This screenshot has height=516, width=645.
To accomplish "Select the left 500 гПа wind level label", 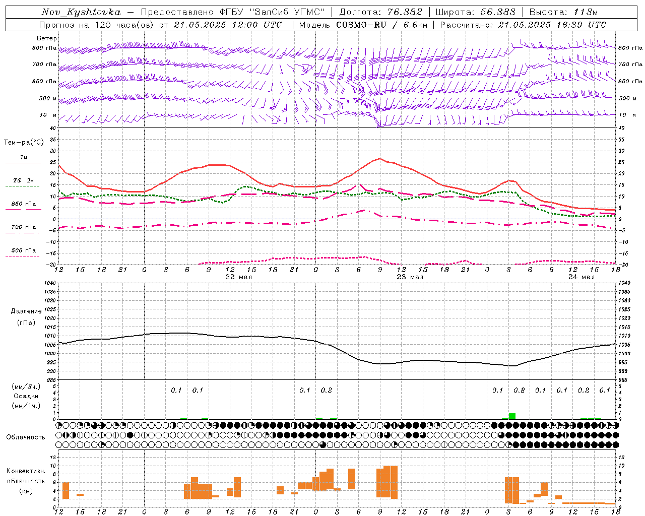I will point(44,48).
